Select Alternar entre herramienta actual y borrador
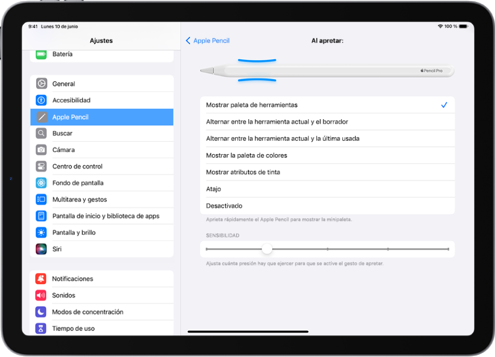 328,122
